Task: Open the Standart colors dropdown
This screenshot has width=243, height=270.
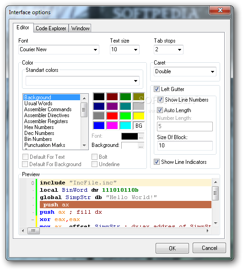Action: click(82, 81)
